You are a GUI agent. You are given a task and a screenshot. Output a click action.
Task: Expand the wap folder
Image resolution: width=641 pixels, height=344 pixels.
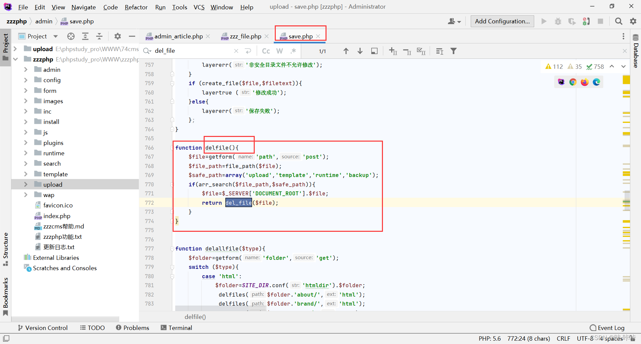coord(26,195)
